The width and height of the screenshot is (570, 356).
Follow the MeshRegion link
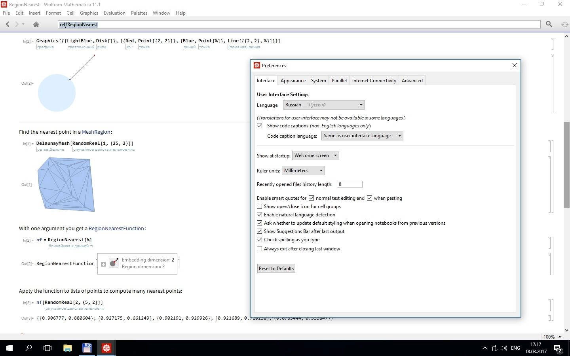coord(96,132)
